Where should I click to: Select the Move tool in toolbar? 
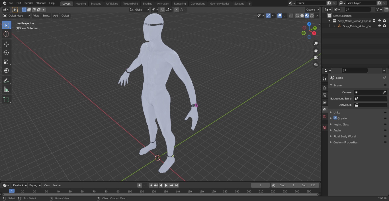click(x=6, y=44)
